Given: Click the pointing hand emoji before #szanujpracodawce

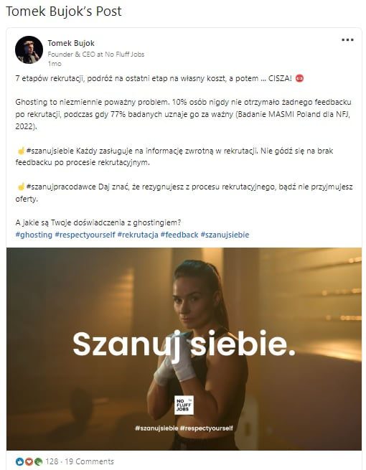Looking at the screenshot, I should [21, 187].
